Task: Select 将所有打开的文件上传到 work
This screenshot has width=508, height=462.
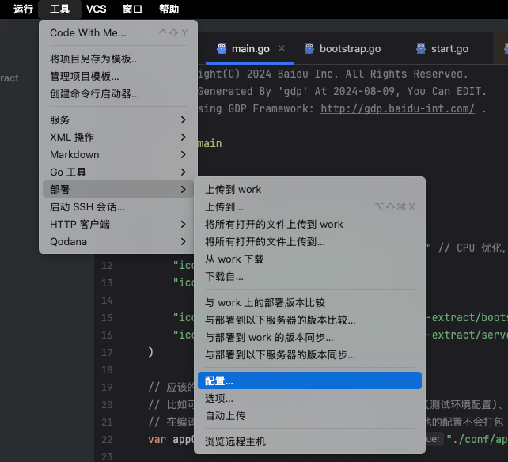Action: click(x=309, y=224)
